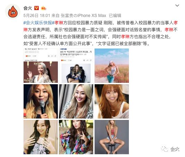The image size is (185, 157).
Task: Click the 已编辑 edited label
Action: point(115,16)
